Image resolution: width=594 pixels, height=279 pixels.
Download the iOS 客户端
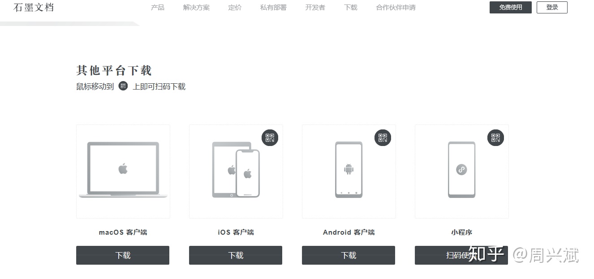[x=236, y=255]
